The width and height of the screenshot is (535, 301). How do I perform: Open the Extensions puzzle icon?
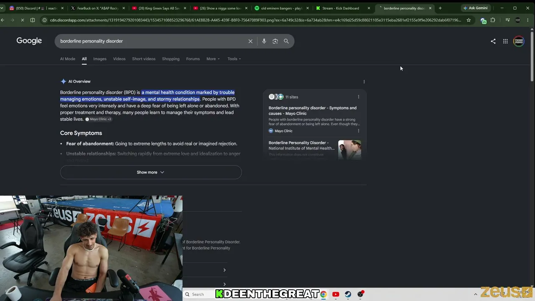coord(493,20)
